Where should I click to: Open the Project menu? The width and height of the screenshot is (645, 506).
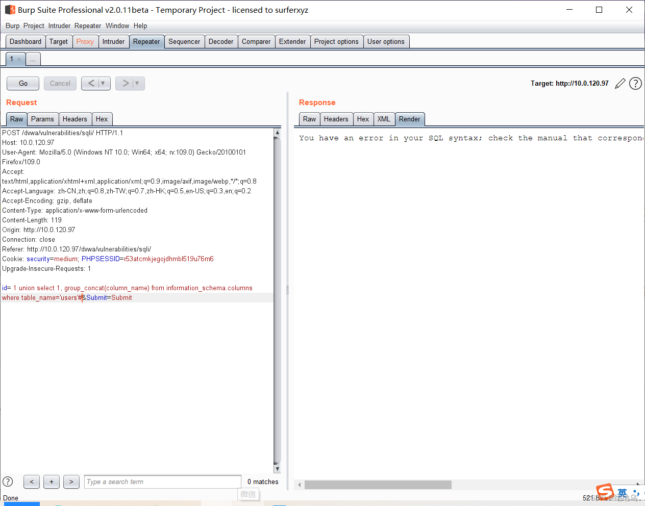click(34, 26)
